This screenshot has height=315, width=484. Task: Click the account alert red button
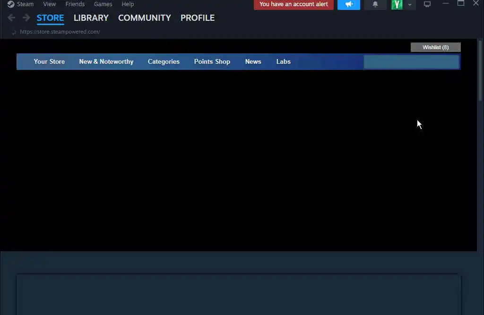point(294,4)
